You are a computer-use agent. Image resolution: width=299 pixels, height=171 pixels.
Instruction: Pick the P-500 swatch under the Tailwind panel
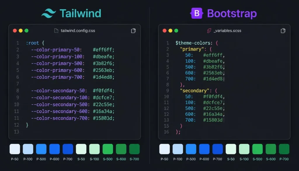click(x=41, y=149)
